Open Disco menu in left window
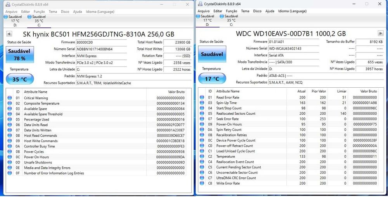The height and width of the screenshot is (197, 388). click(x=65, y=12)
